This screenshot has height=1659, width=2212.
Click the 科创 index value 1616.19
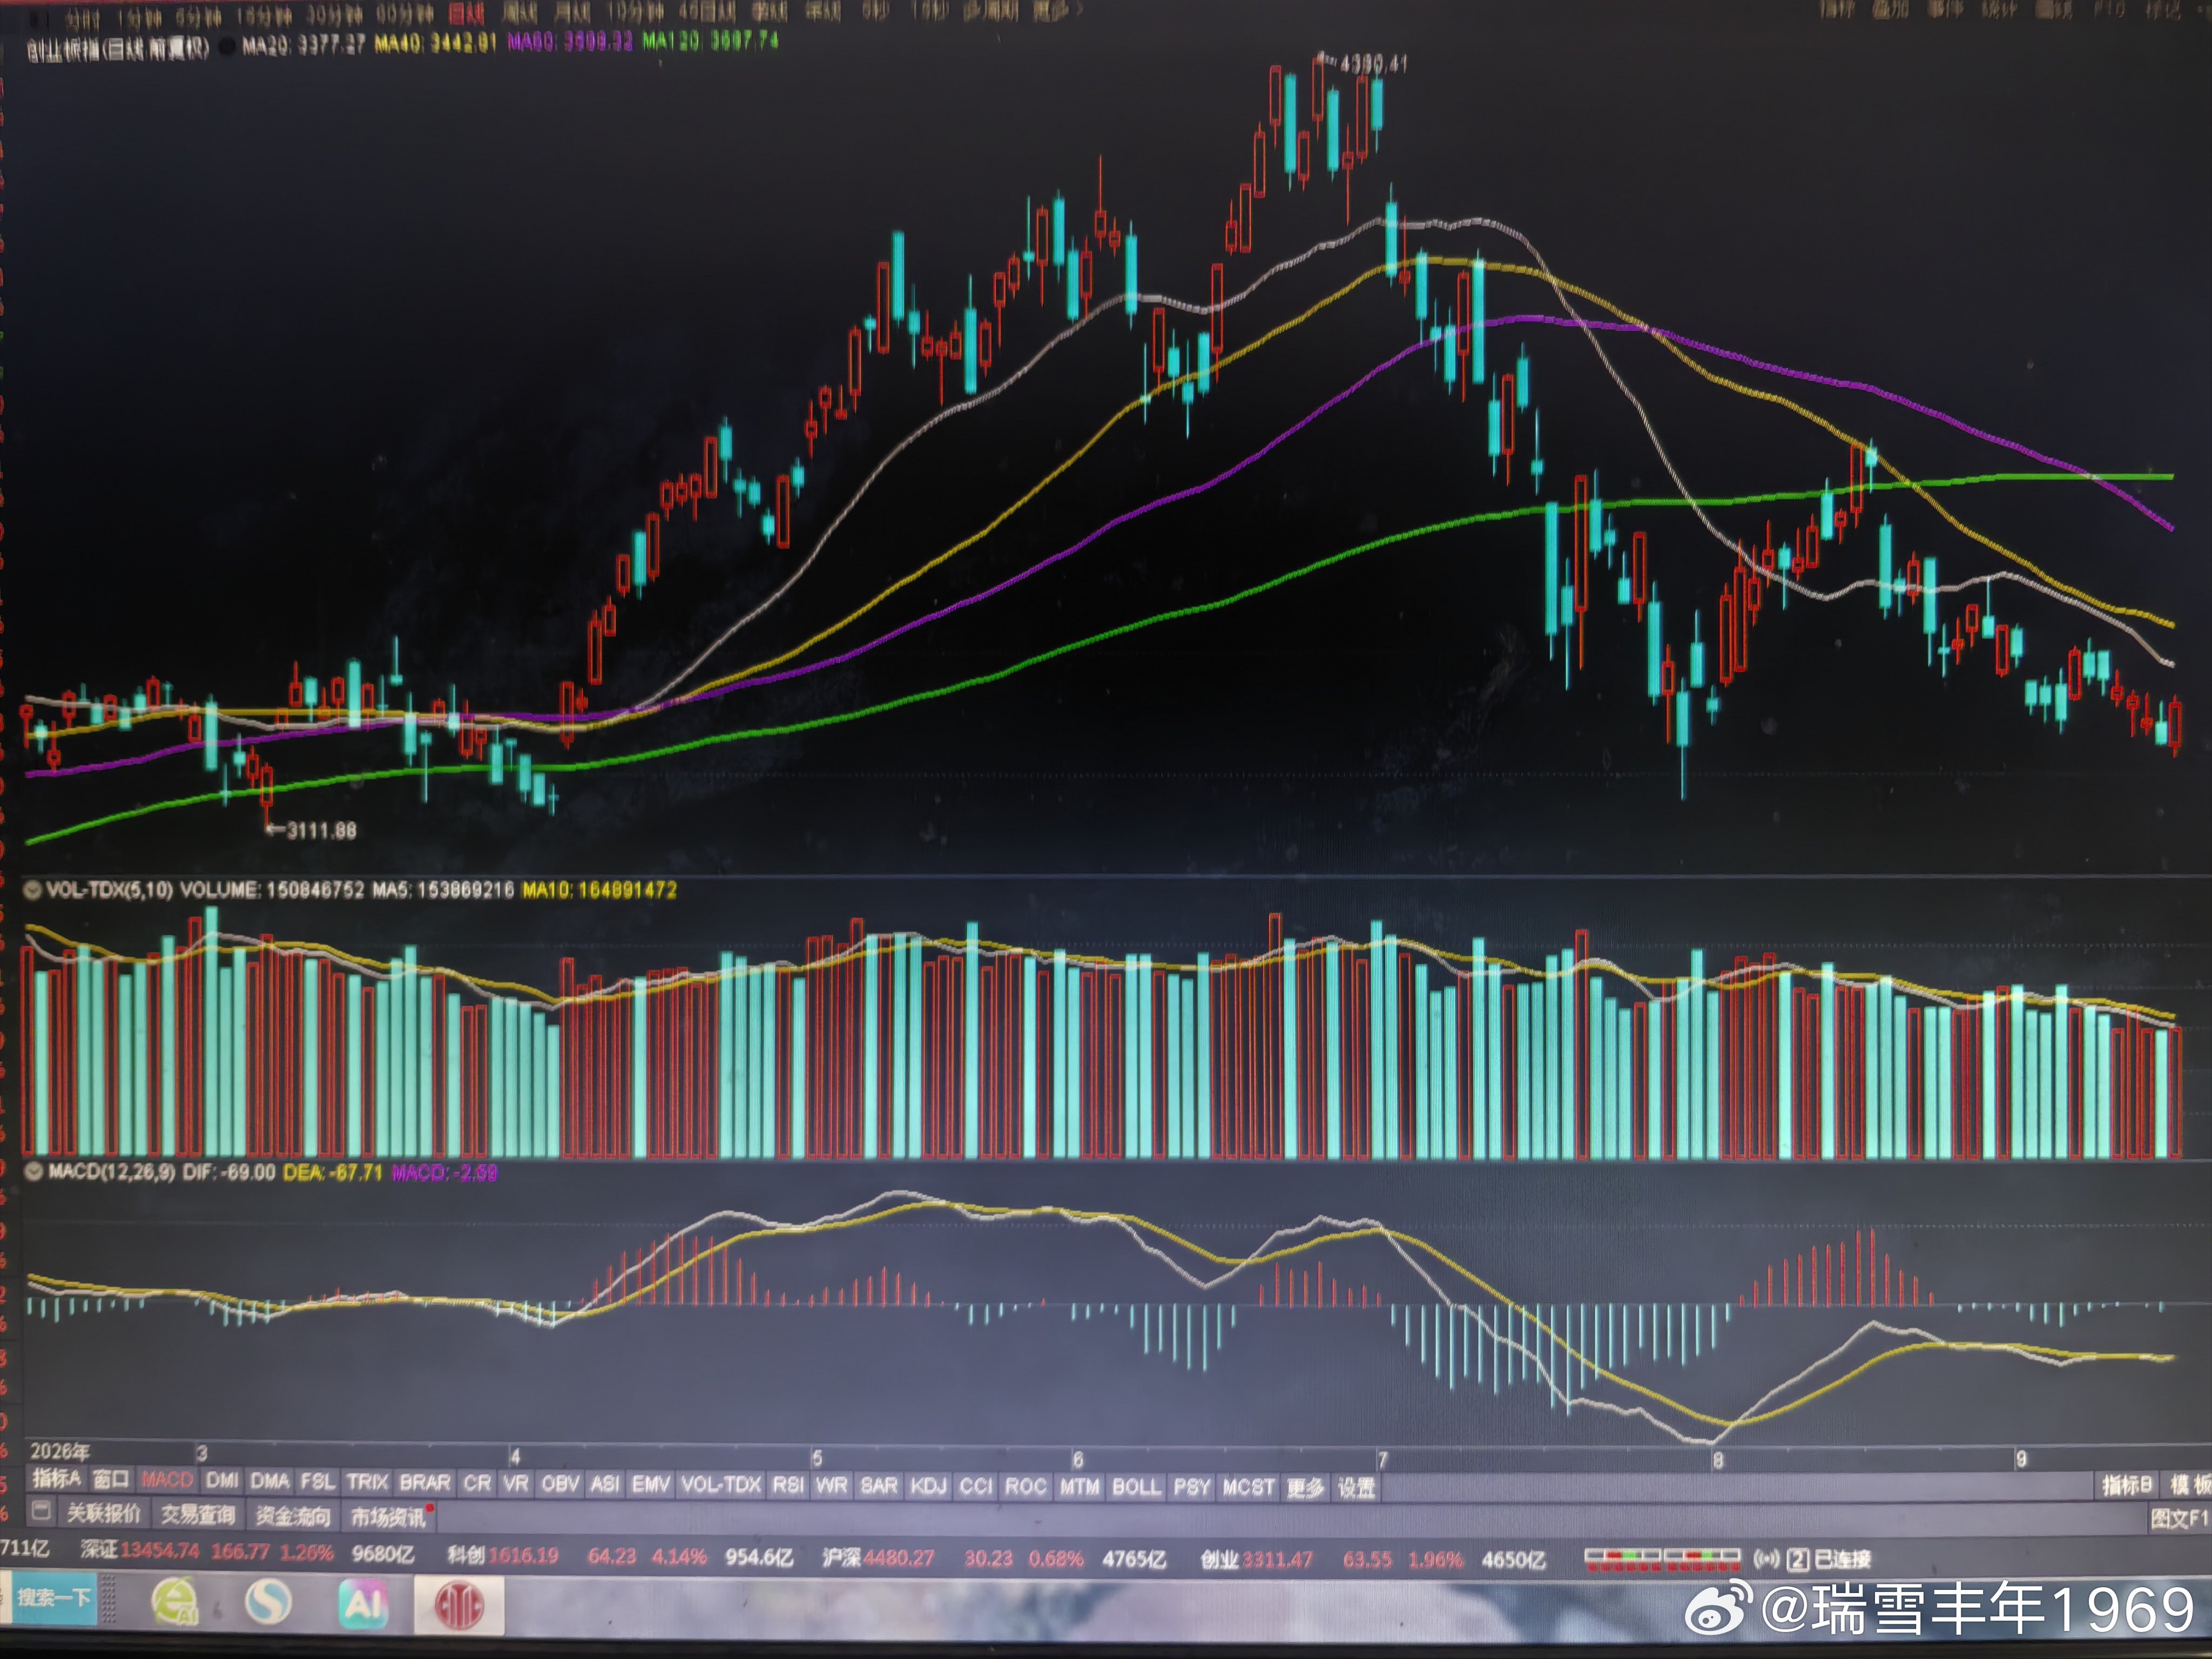(523, 1556)
